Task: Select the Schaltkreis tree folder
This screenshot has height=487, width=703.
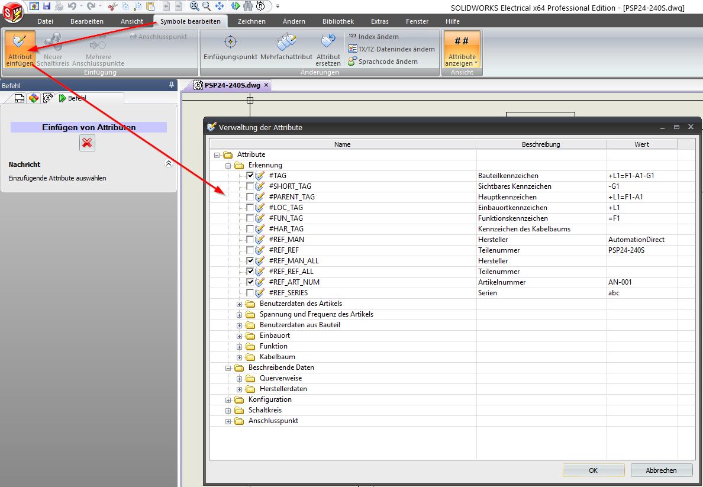Action: (x=265, y=410)
